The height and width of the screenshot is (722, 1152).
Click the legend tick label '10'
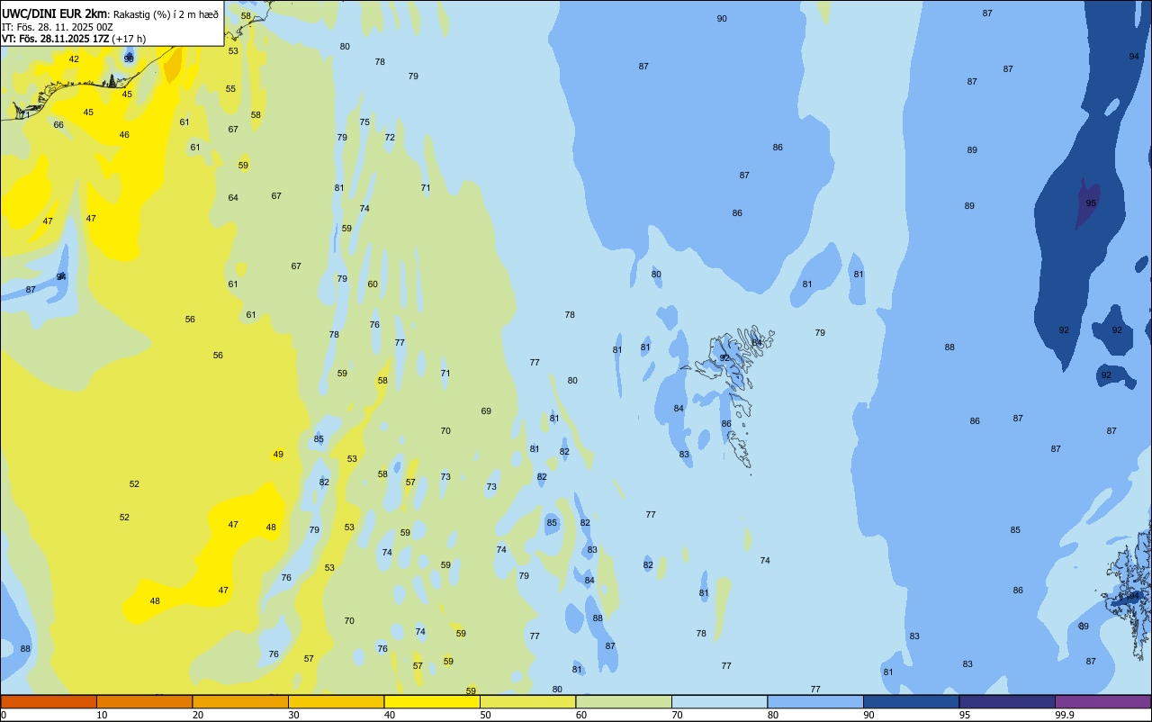102,715
